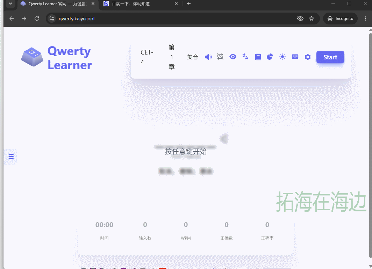Screen dimensions: 372x269
Task: Click the WPM label
Action: pos(186,238)
